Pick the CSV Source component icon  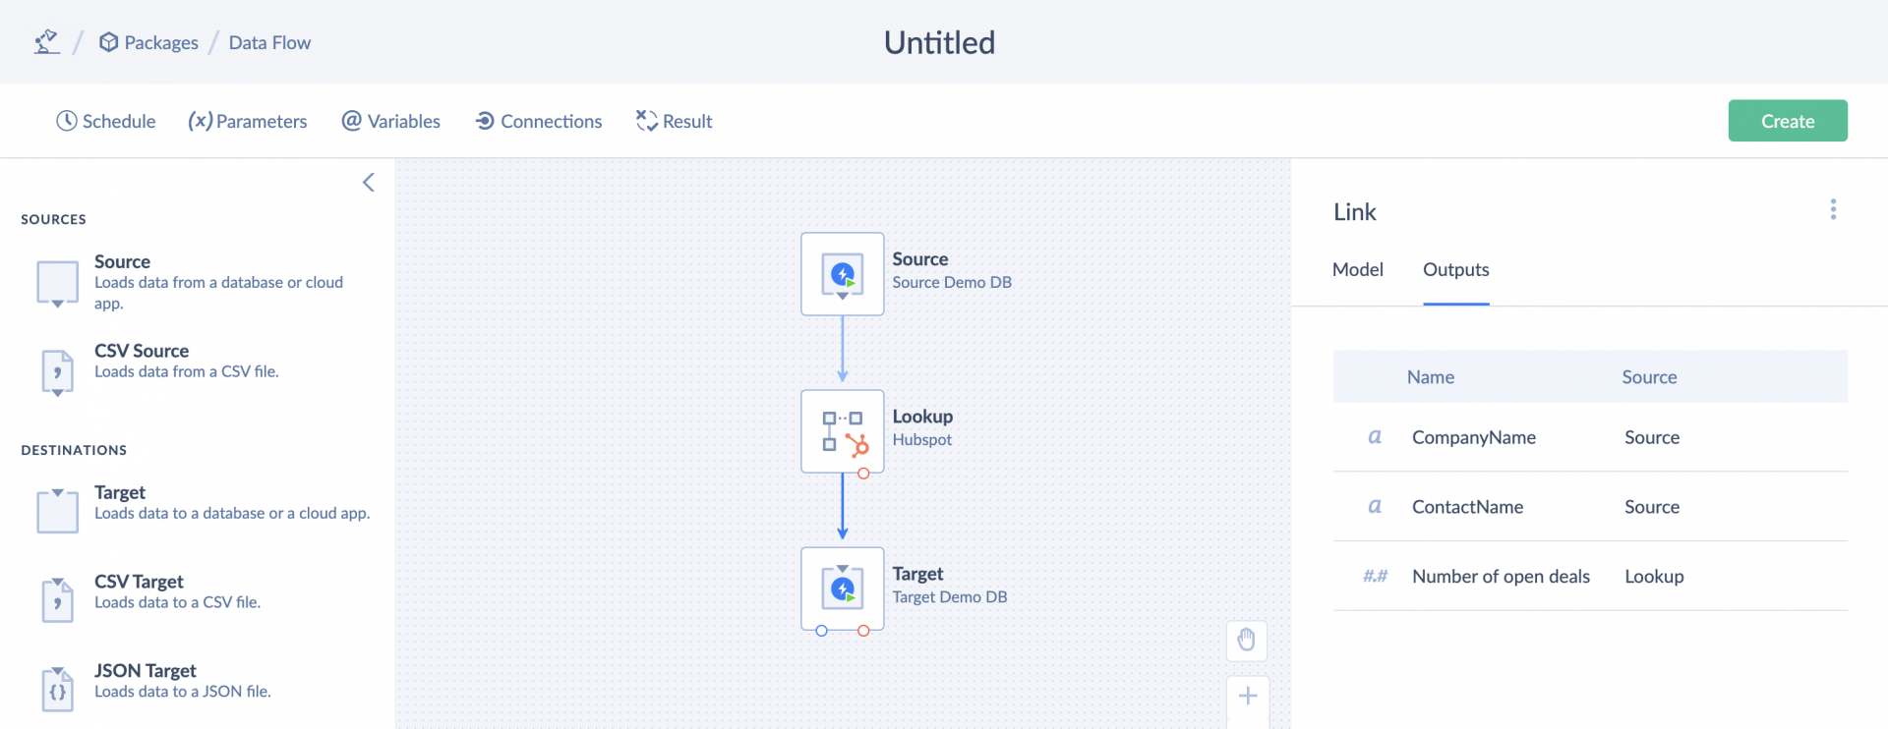click(57, 372)
